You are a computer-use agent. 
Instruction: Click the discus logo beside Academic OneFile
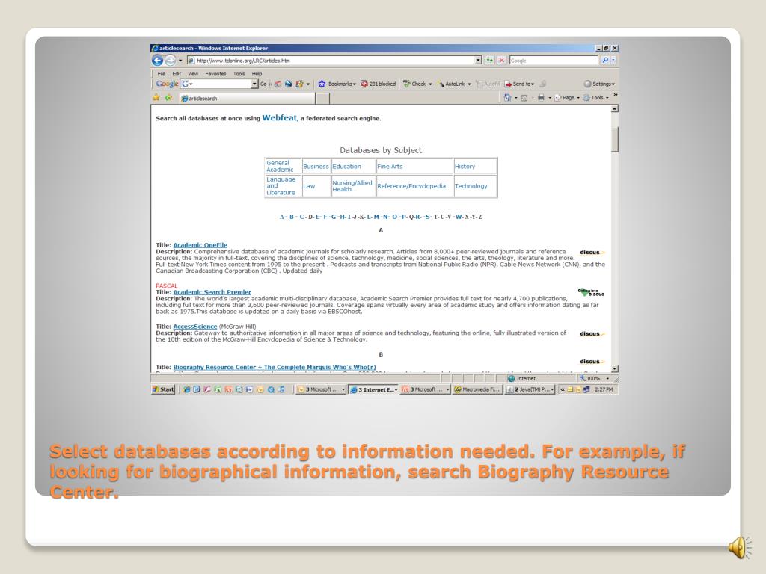(x=592, y=253)
